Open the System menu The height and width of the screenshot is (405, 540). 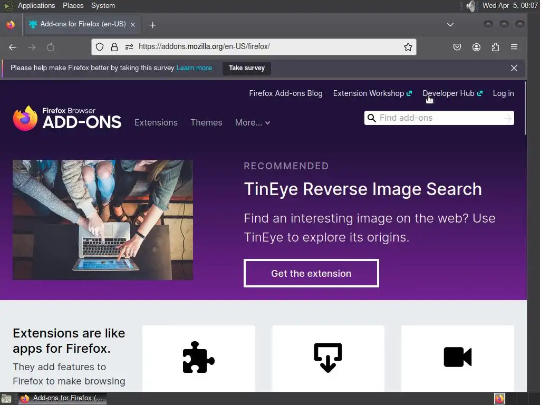point(103,5)
